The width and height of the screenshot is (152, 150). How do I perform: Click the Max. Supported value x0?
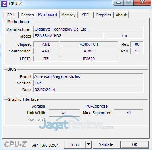[x=128, y=113]
